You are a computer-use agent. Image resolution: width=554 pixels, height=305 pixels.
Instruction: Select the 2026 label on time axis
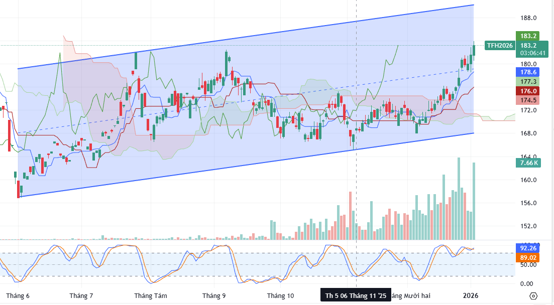[471, 296]
